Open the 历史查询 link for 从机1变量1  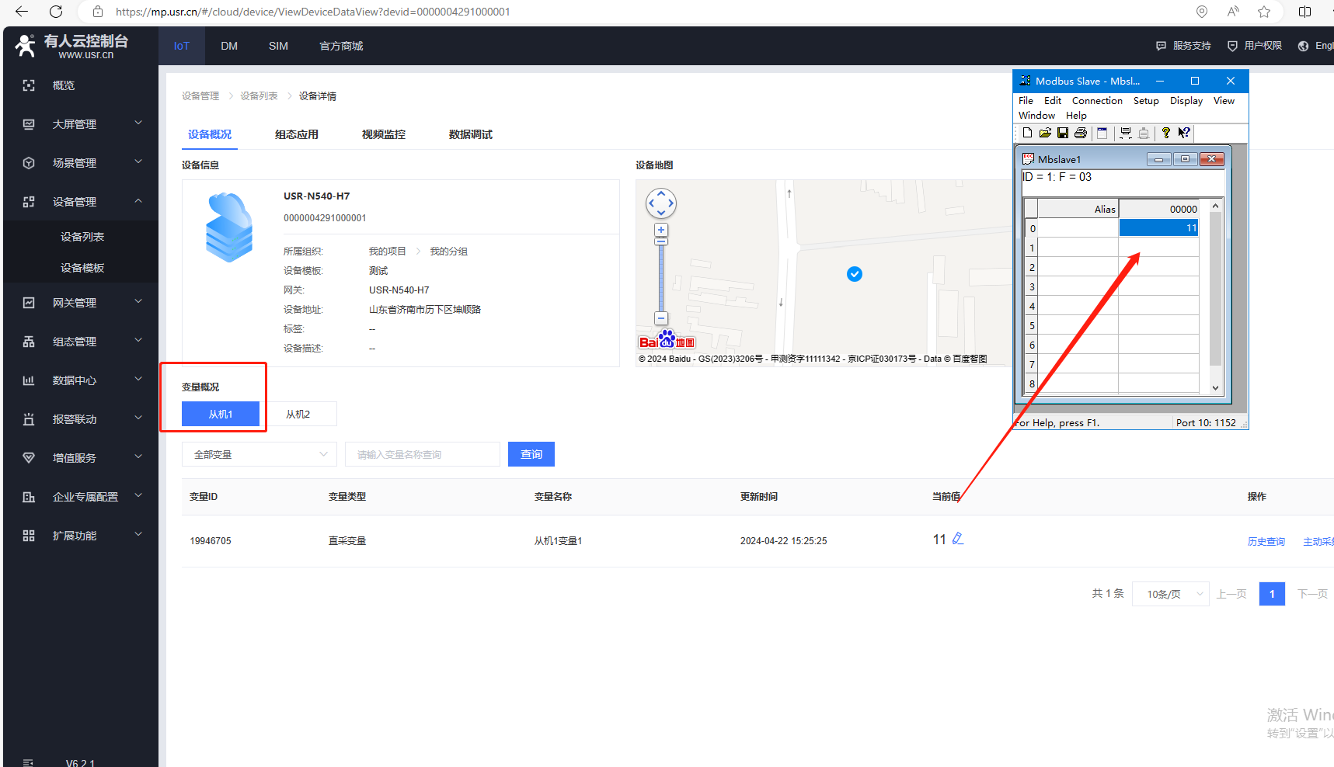coord(1266,542)
